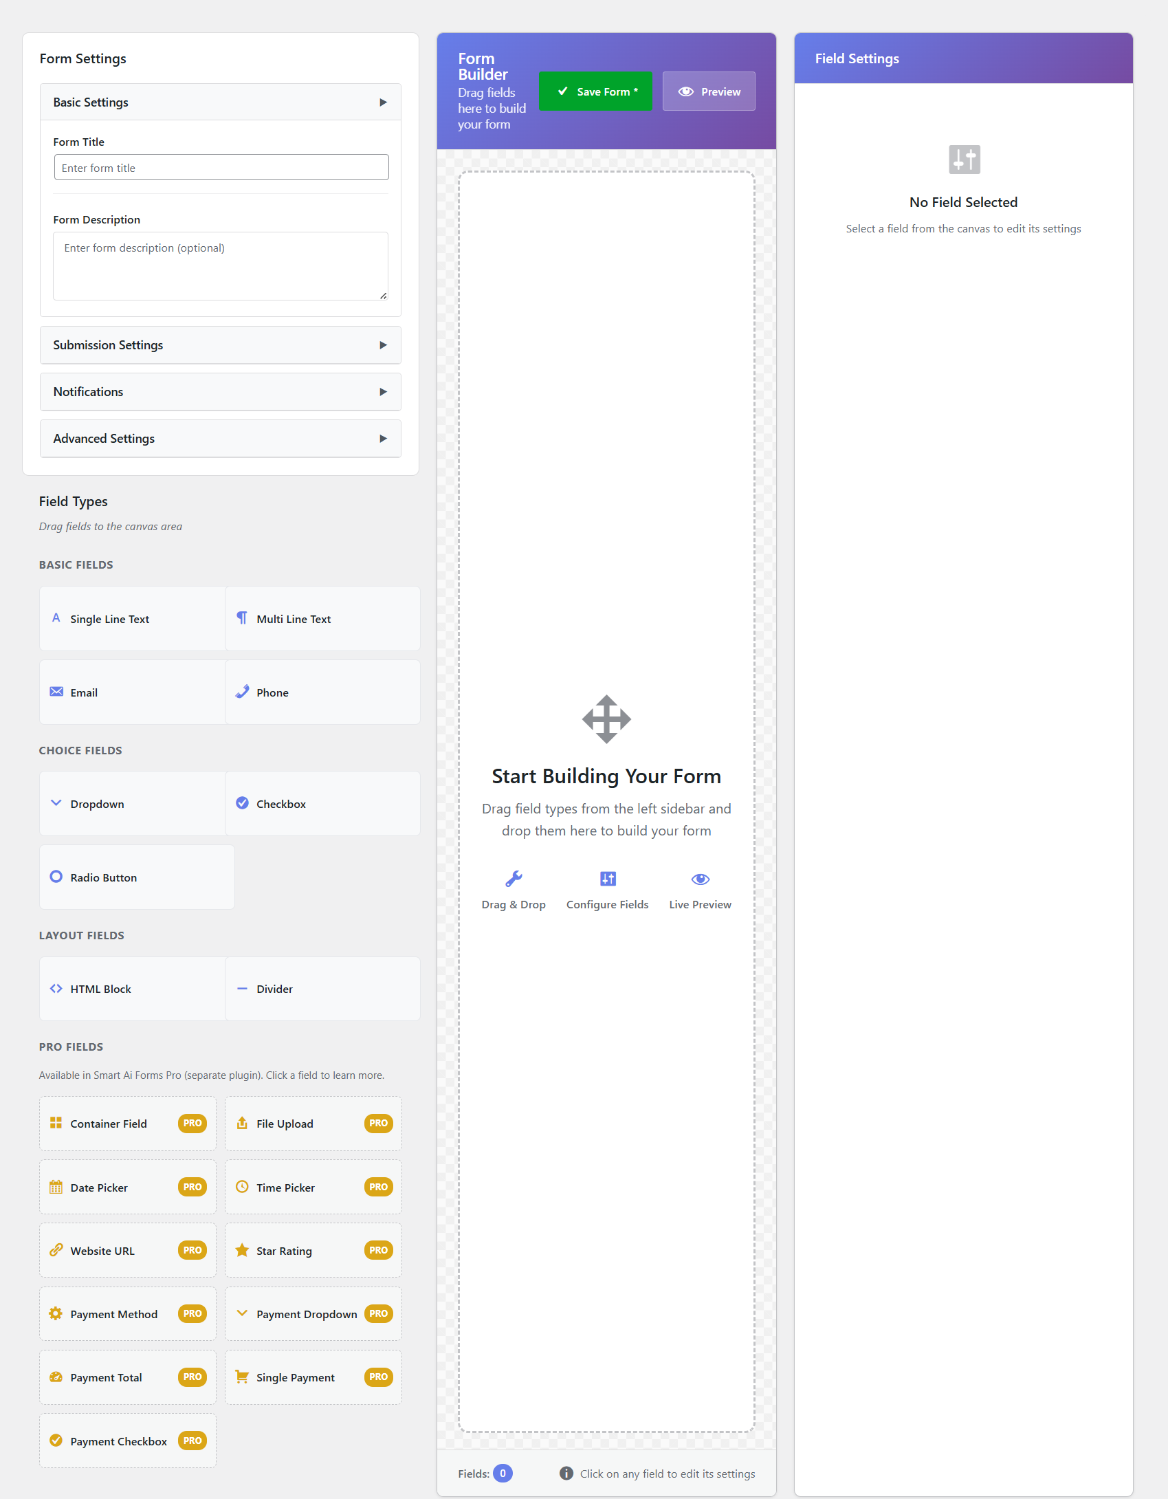Select the Multi Line Text field icon

tap(242, 618)
